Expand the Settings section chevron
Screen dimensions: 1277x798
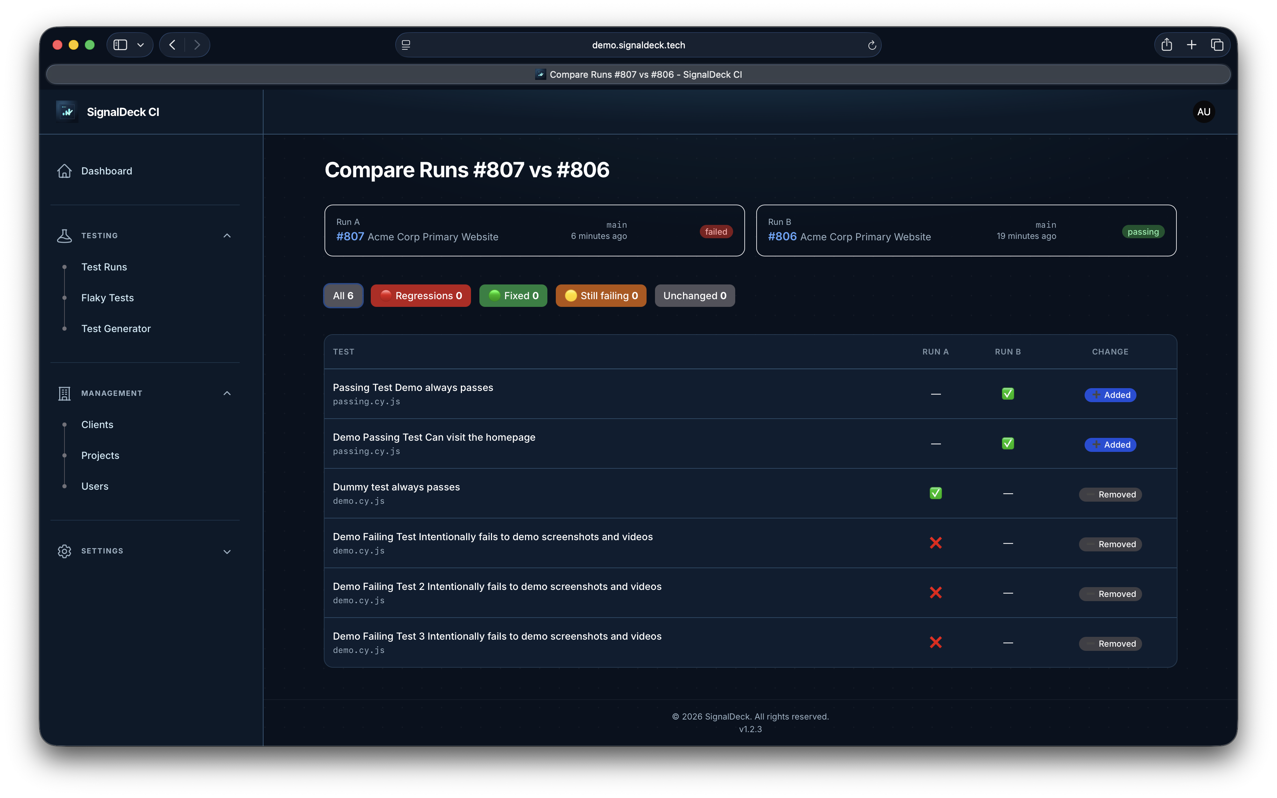(x=227, y=551)
